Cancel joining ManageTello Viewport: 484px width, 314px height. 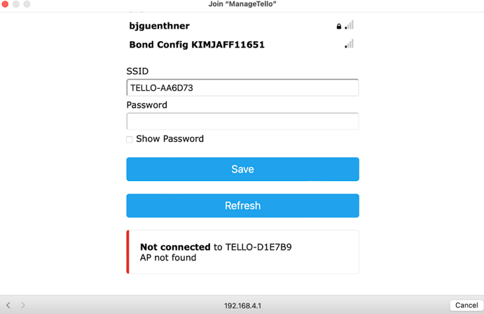click(466, 306)
